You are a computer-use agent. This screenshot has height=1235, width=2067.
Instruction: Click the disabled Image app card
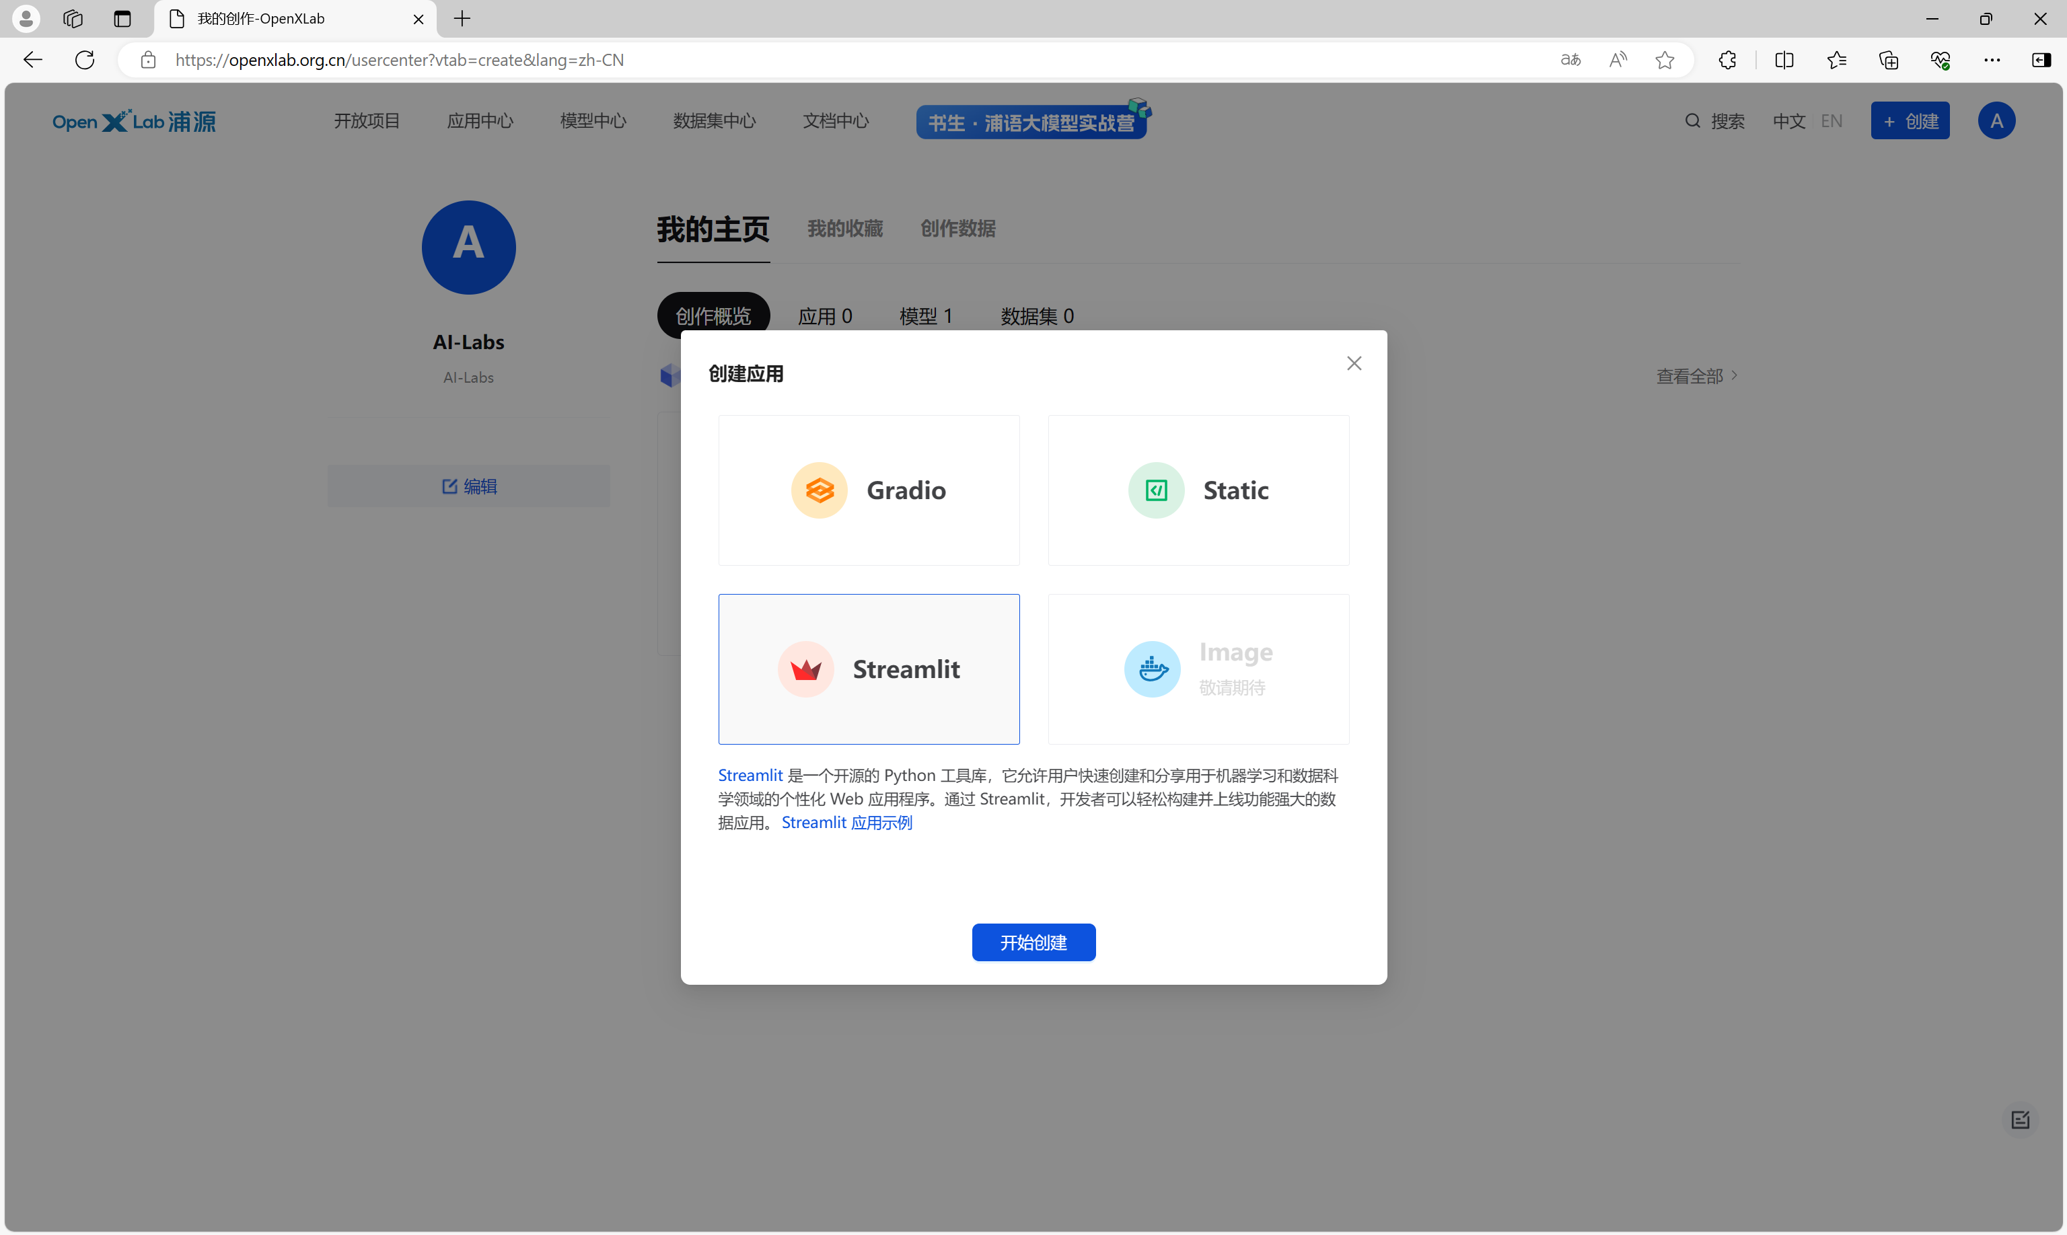pos(1198,669)
